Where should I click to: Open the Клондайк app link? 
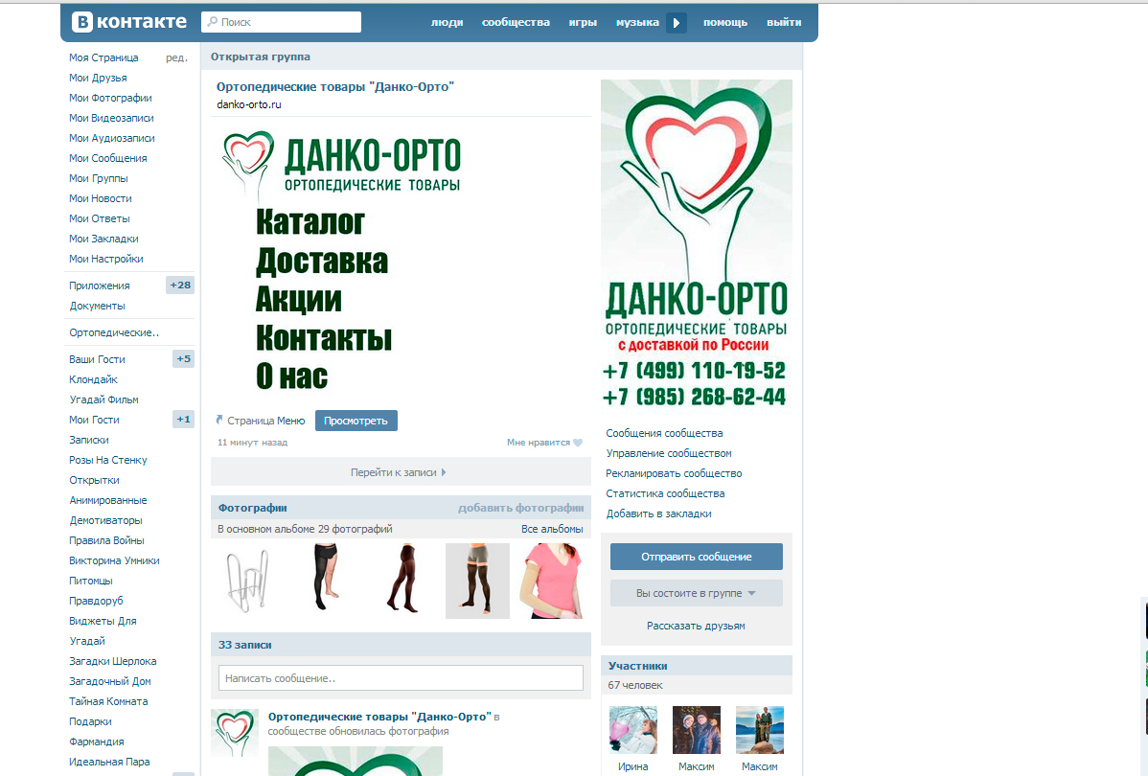(x=93, y=379)
